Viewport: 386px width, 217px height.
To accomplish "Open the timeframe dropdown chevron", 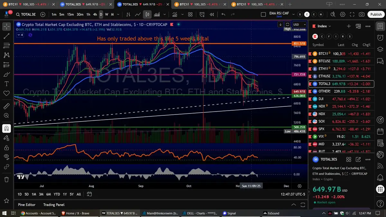I will (117, 14).
